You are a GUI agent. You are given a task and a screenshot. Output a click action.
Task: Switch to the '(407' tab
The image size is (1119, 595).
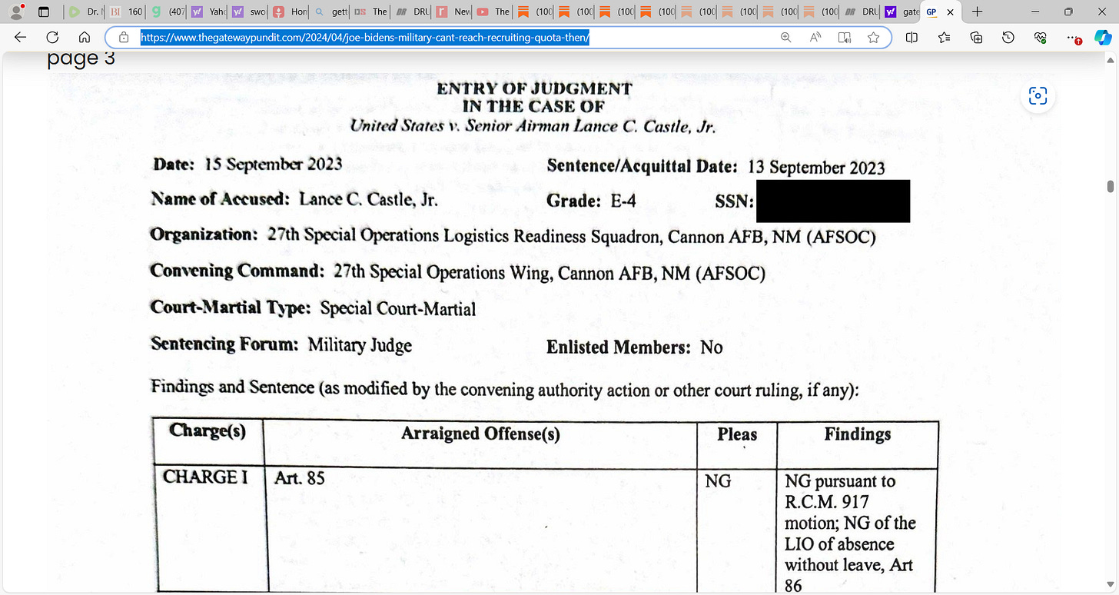[166, 12]
